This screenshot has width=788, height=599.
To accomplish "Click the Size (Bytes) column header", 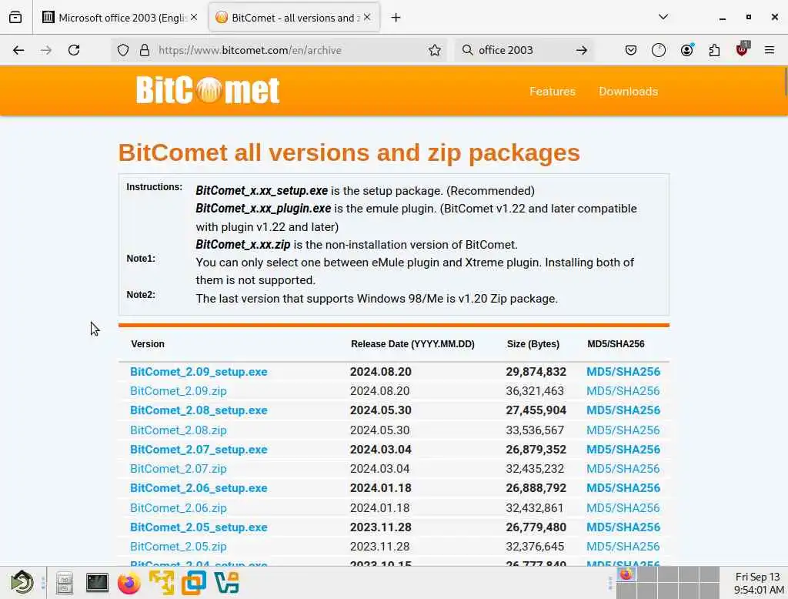I will pyautogui.click(x=533, y=344).
